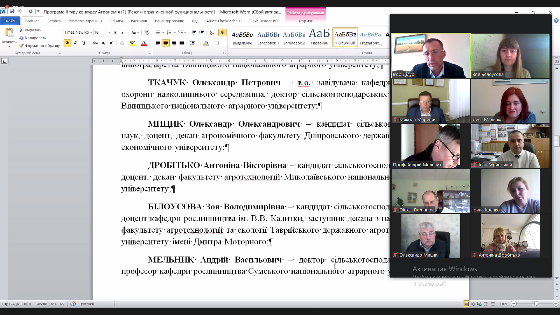Click the spelling check icon in status bar
The height and width of the screenshot is (315, 560).
(x=73, y=304)
